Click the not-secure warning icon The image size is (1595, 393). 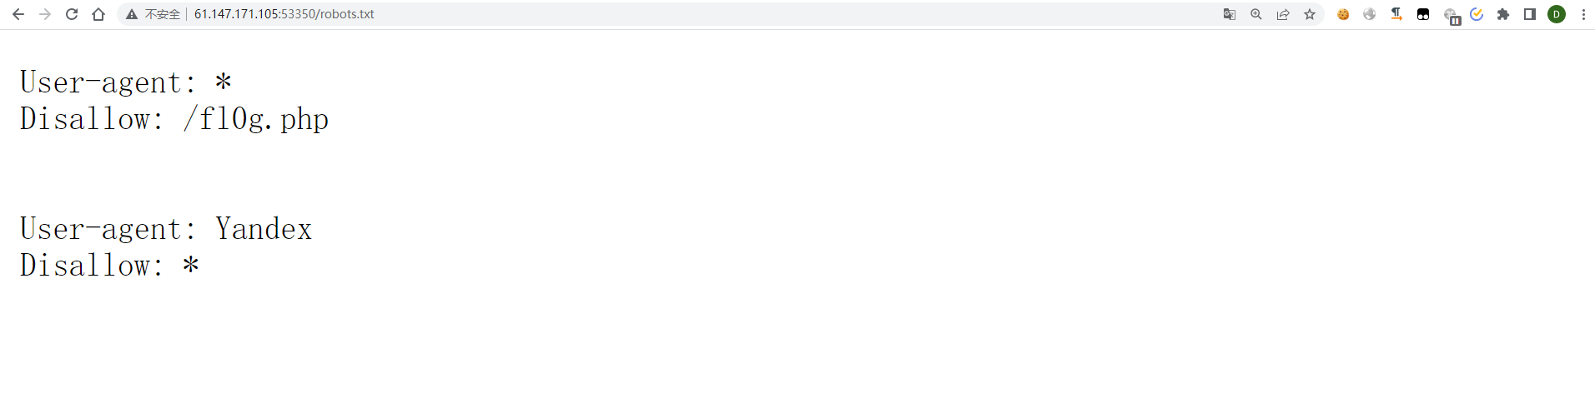(x=132, y=14)
